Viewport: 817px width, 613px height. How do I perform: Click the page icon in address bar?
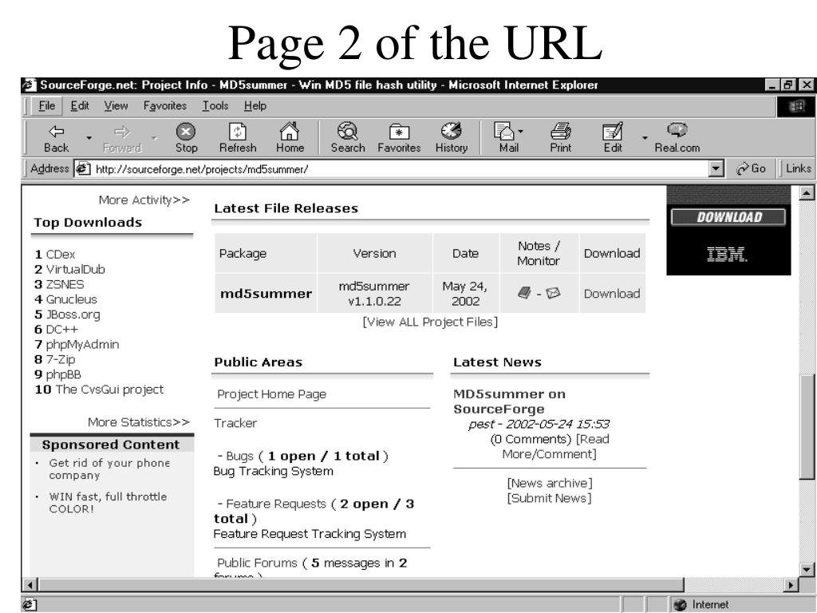83,169
